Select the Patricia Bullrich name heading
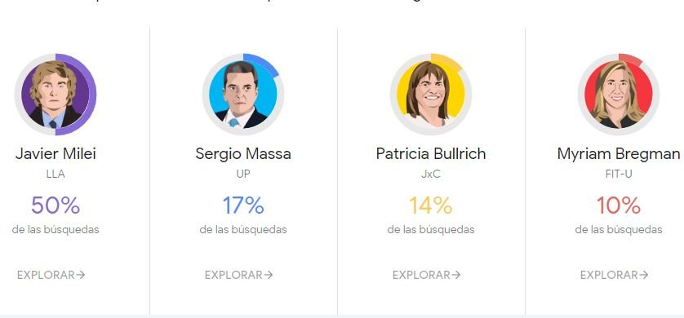Screen dimensions: 684x318 (430, 154)
